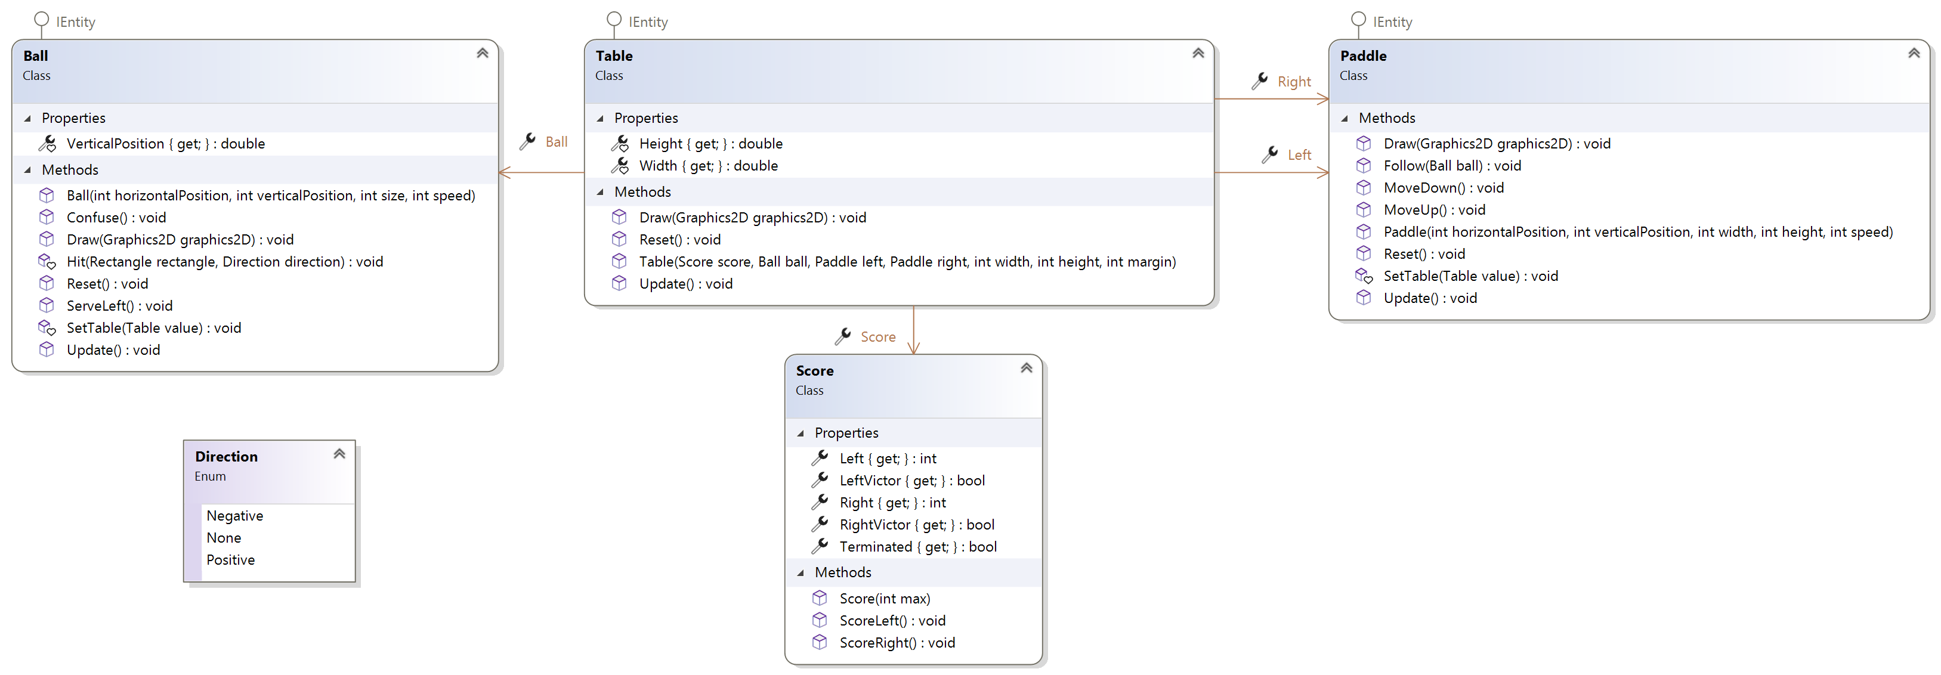Collapse the Methods section in Paddle class
Viewport: 1941px width, 675px height.
[1345, 117]
